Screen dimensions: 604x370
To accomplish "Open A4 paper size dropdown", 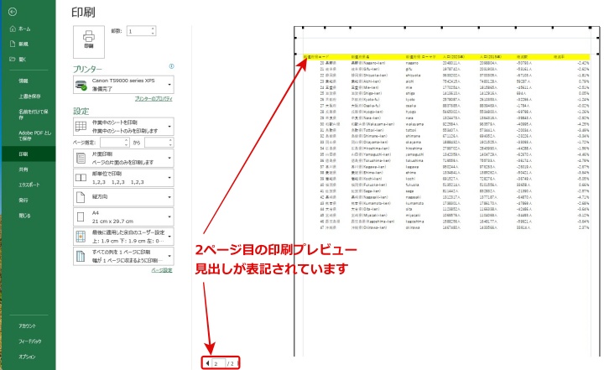I will click(123, 217).
